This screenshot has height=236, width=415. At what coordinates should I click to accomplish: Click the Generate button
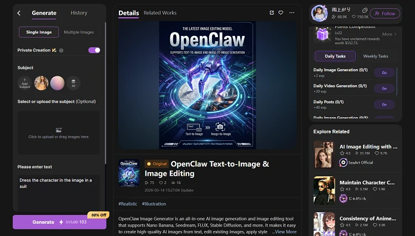click(60, 222)
